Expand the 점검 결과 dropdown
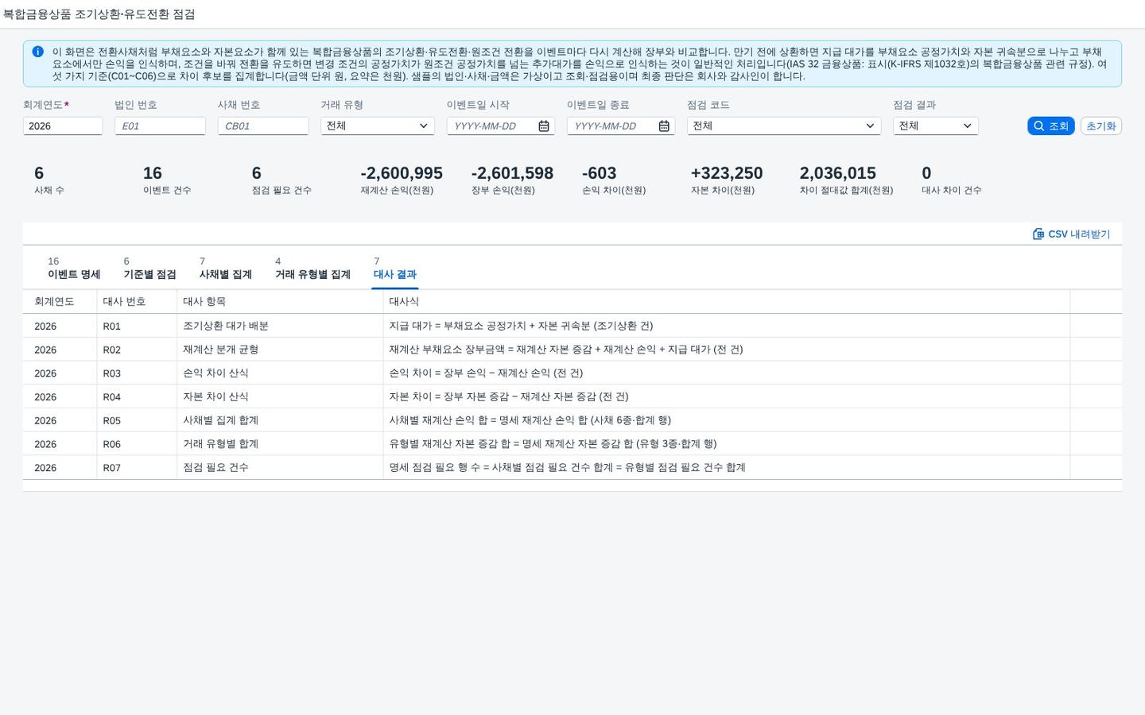 [x=968, y=126]
